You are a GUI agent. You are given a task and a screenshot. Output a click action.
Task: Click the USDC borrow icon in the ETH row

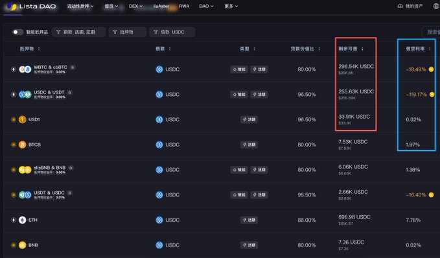coord(159,220)
